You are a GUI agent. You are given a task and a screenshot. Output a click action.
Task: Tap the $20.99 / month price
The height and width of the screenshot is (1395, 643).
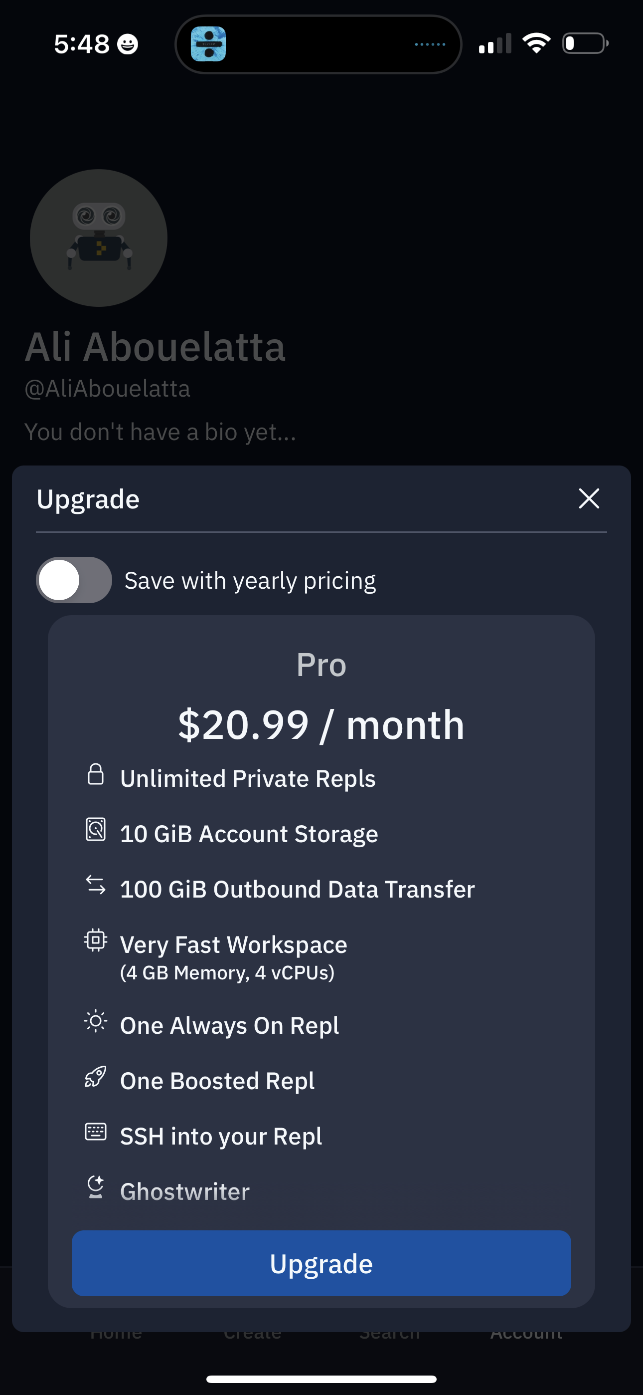tap(321, 724)
